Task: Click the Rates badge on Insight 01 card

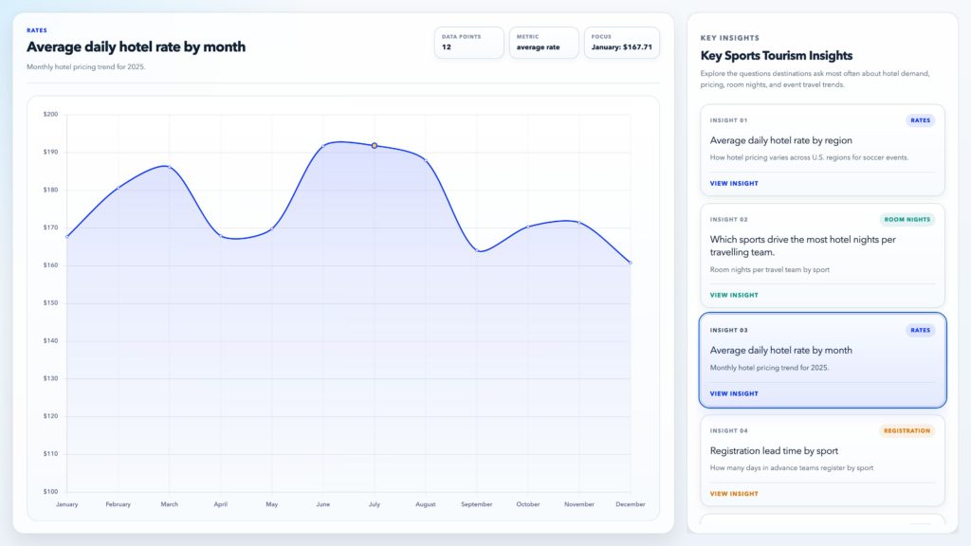Action: [x=920, y=120]
